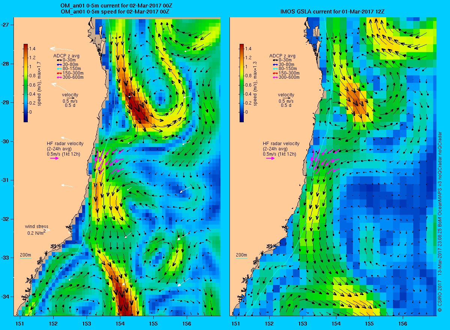The image size is (450, 330).
Task: Click the '-31' latitude axis label
Action: [x=5, y=180]
